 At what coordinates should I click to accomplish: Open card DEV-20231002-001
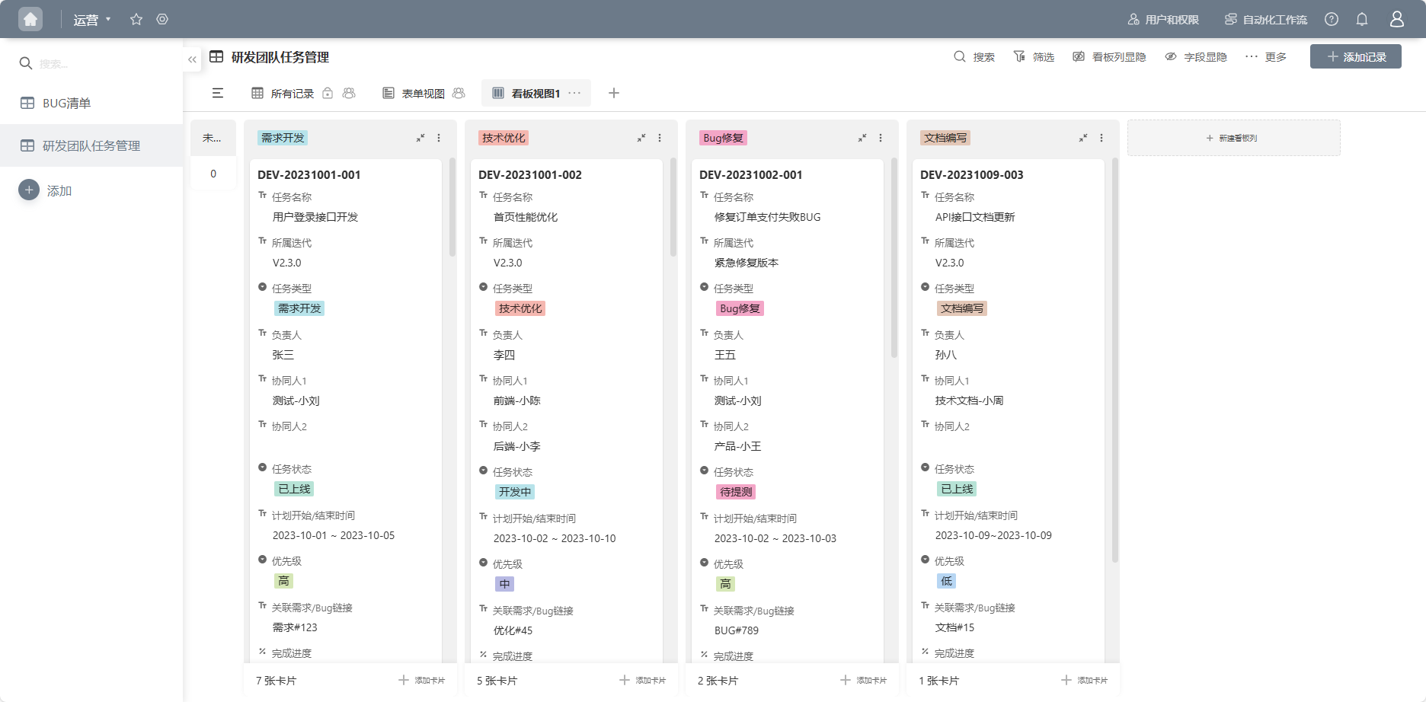click(751, 174)
